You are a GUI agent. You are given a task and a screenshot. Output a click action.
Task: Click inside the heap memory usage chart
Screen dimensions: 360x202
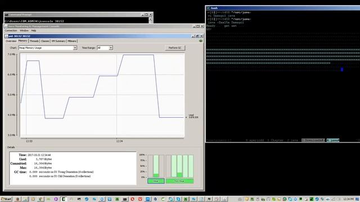102,95
